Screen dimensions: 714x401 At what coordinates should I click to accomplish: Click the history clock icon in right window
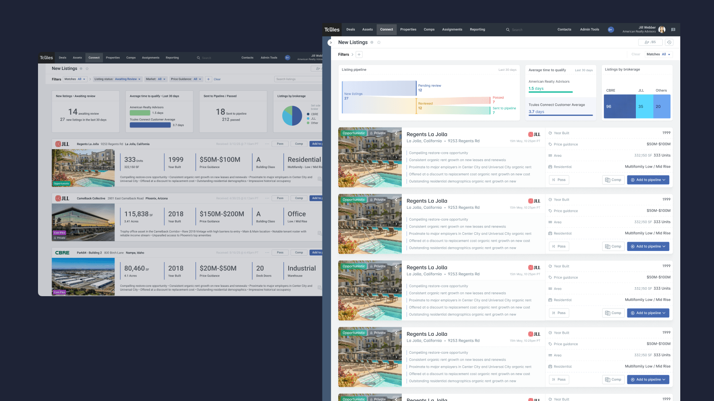(x=669, y=42)
